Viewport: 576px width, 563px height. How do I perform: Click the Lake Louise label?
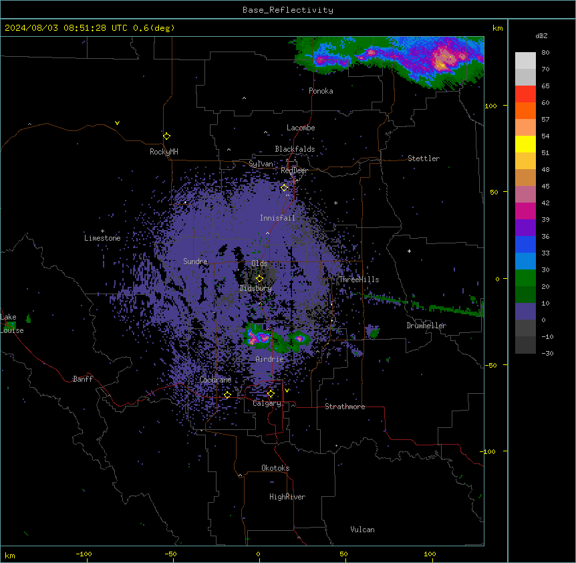coord(11,324)
